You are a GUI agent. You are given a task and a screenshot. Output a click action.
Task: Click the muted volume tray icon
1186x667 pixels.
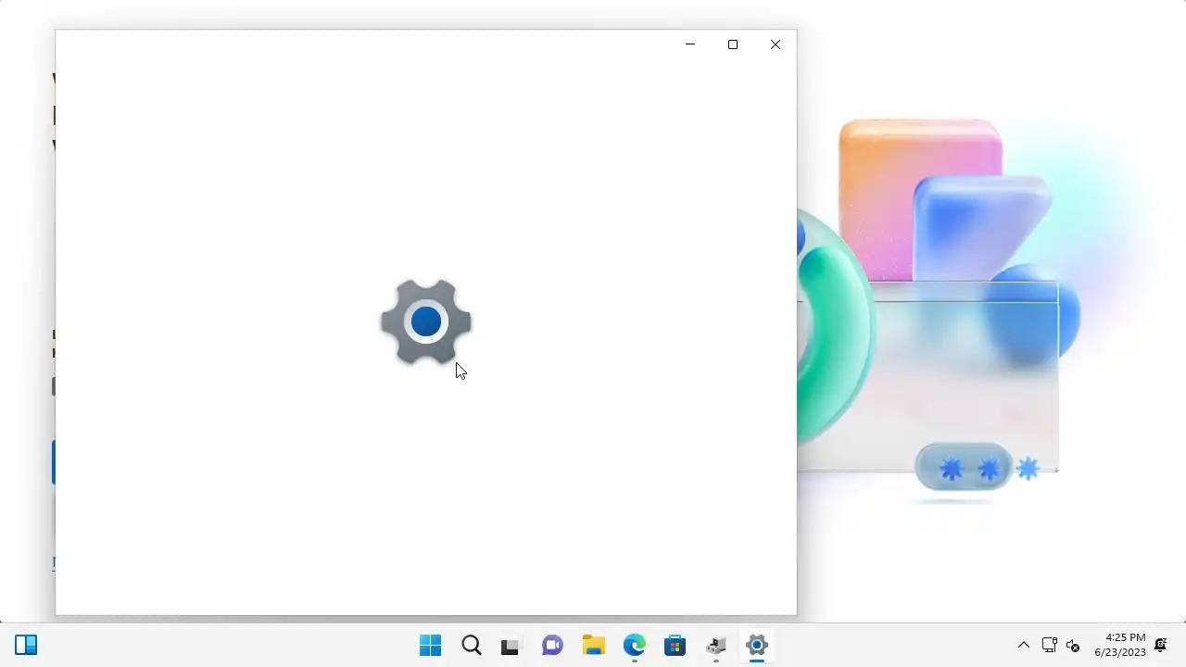1073,645
